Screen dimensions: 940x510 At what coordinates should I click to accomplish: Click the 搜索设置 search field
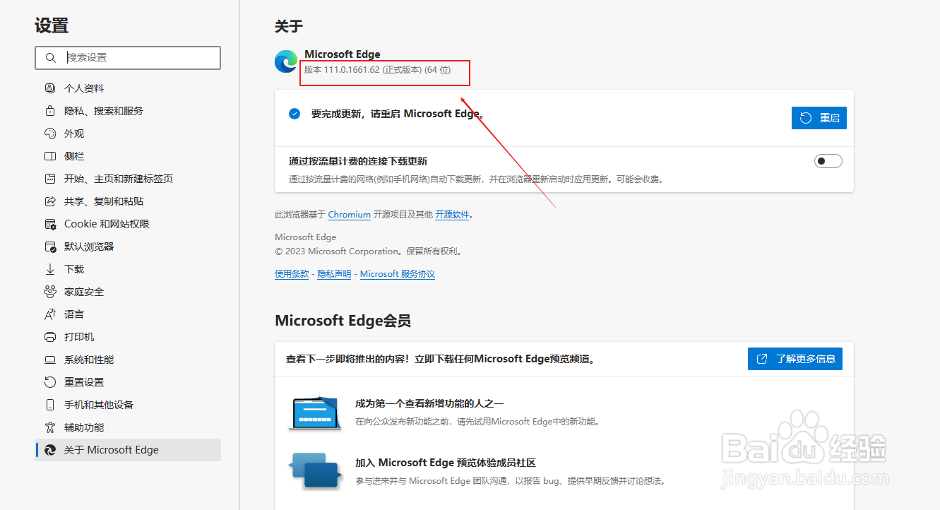128,58
